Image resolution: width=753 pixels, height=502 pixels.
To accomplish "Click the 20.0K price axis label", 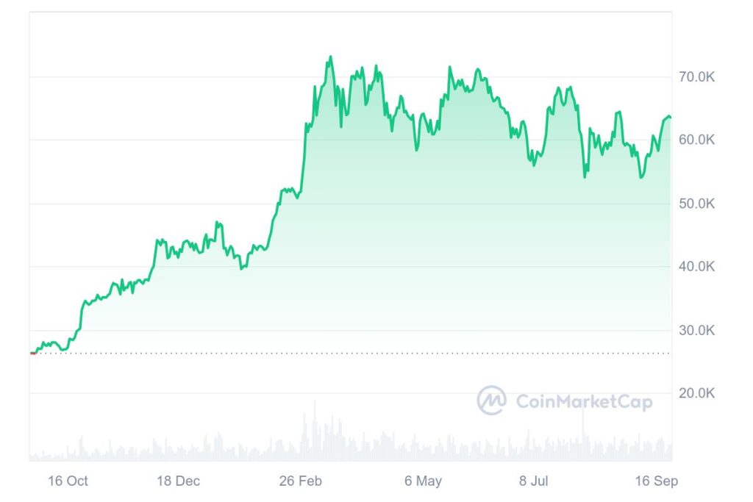I will (x=697, y=393).
